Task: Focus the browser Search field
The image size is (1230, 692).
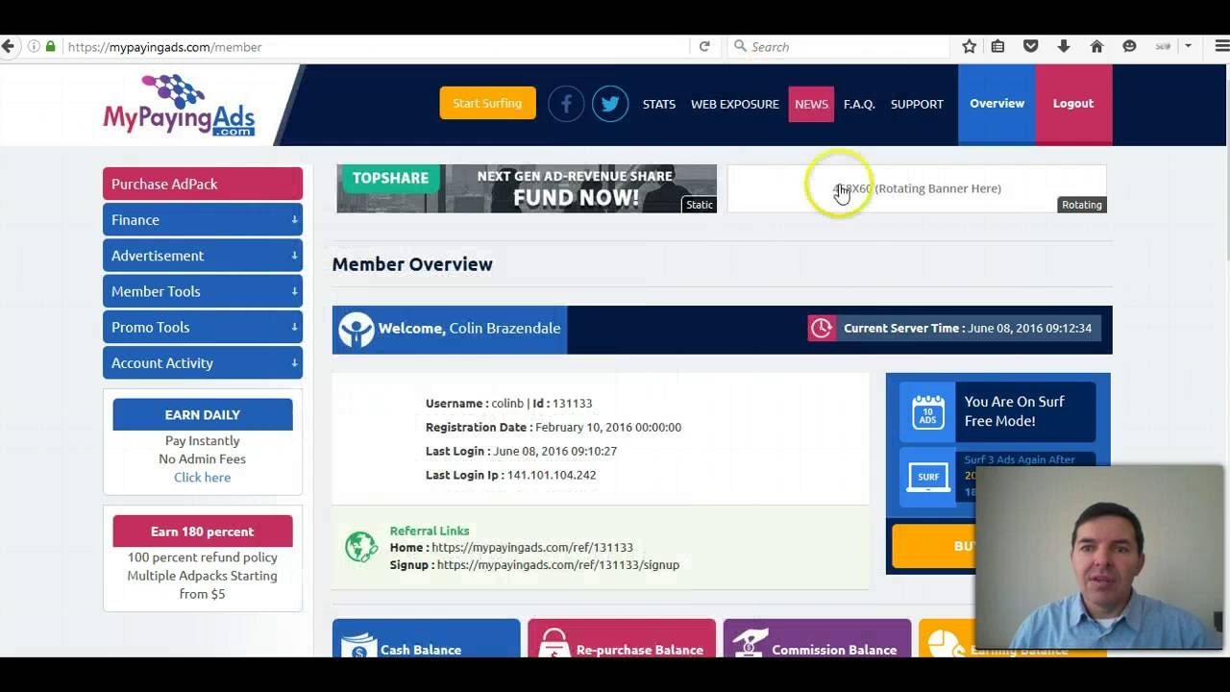Action: click(x=840, y=46)
